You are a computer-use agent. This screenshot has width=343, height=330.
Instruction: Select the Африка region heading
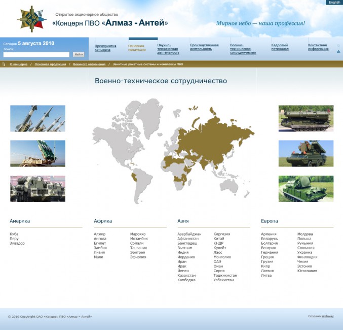pos(103,221)
